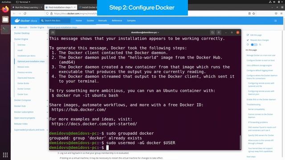Click the site lock icon in address bar
The image size is (285, 160).
coord(52,13)
